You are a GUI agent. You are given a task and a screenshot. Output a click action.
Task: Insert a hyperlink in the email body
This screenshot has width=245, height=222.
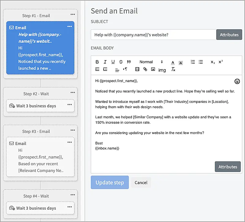pyautogui.click(x=145, y=69)
